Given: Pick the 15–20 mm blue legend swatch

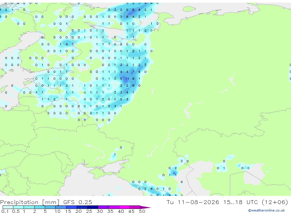Looking at the screenshot, I should click(x=72, y=207).
